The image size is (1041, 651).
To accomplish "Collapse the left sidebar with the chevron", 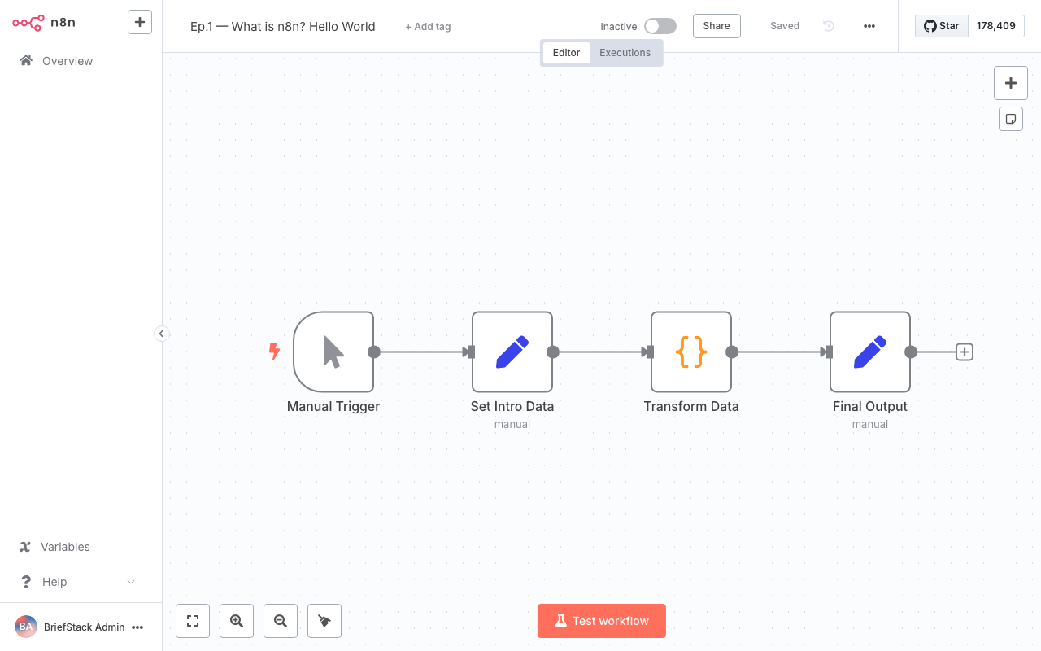I will tap(162, 334).
